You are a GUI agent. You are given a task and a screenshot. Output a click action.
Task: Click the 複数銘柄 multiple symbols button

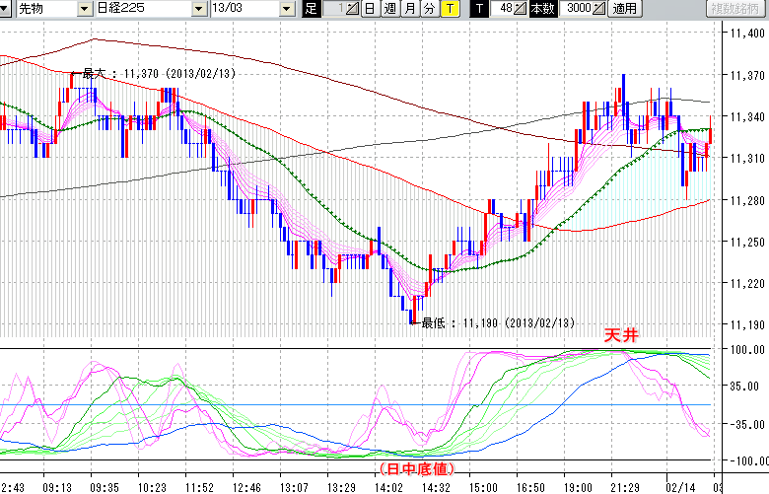734,9
